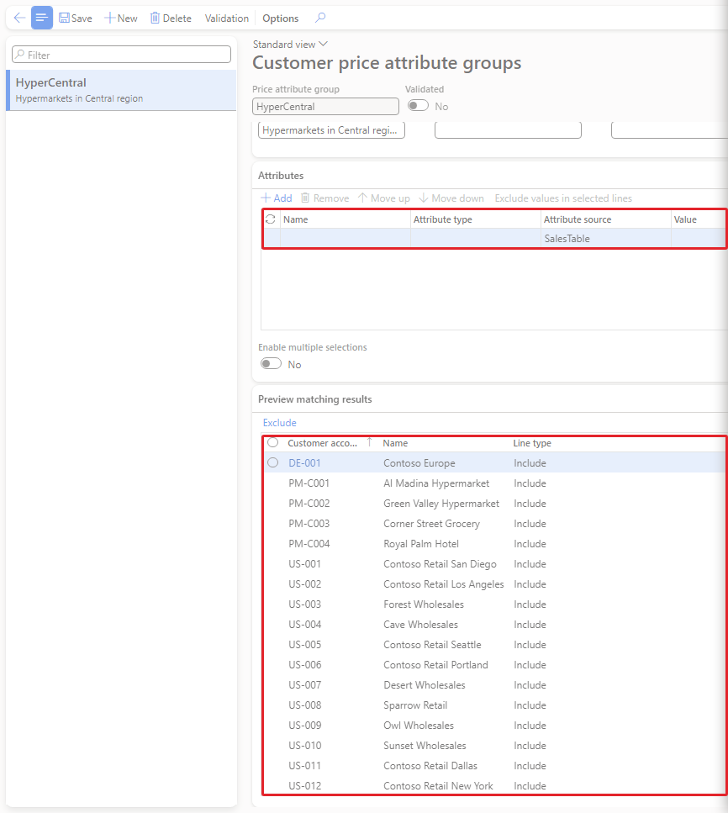728x813 pixels.
Task: Click Move up in Attributes toolbar
Action: (x=383, y=198)
